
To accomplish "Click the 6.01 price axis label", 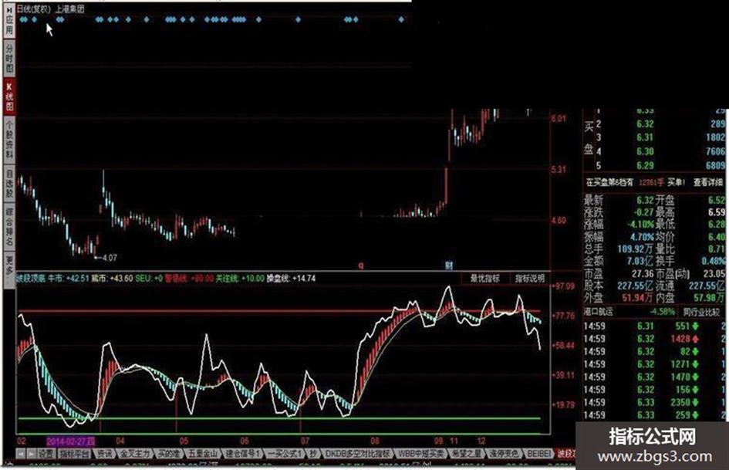I will [559, 118].
